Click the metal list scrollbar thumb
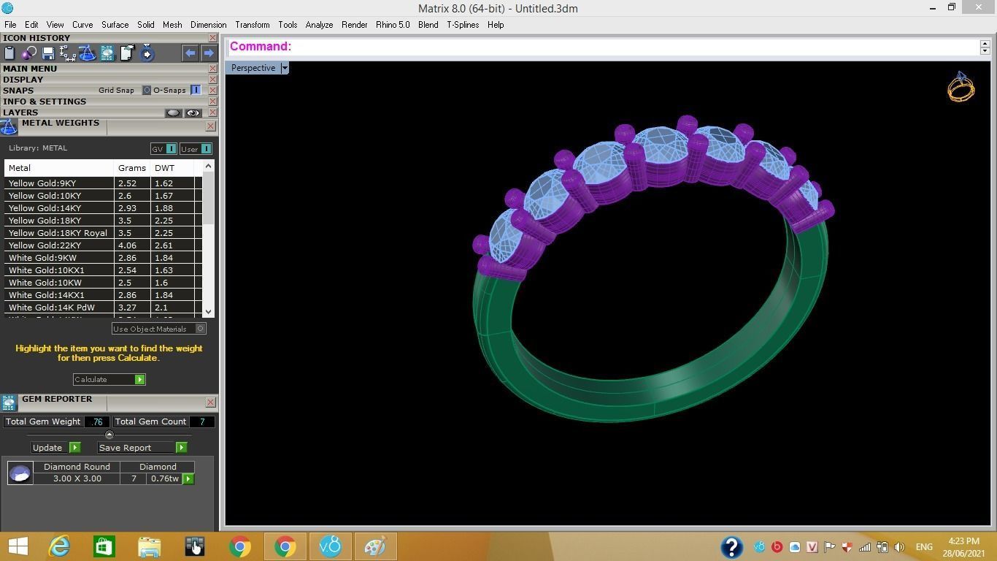This screenshot has height=561, width=997. click(209, 199)
